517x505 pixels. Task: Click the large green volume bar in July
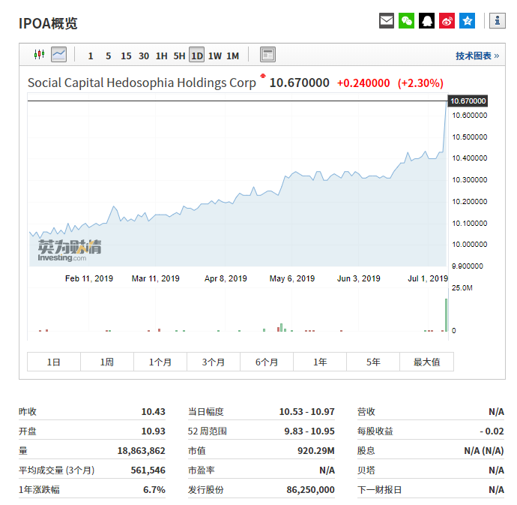point(446,315)
